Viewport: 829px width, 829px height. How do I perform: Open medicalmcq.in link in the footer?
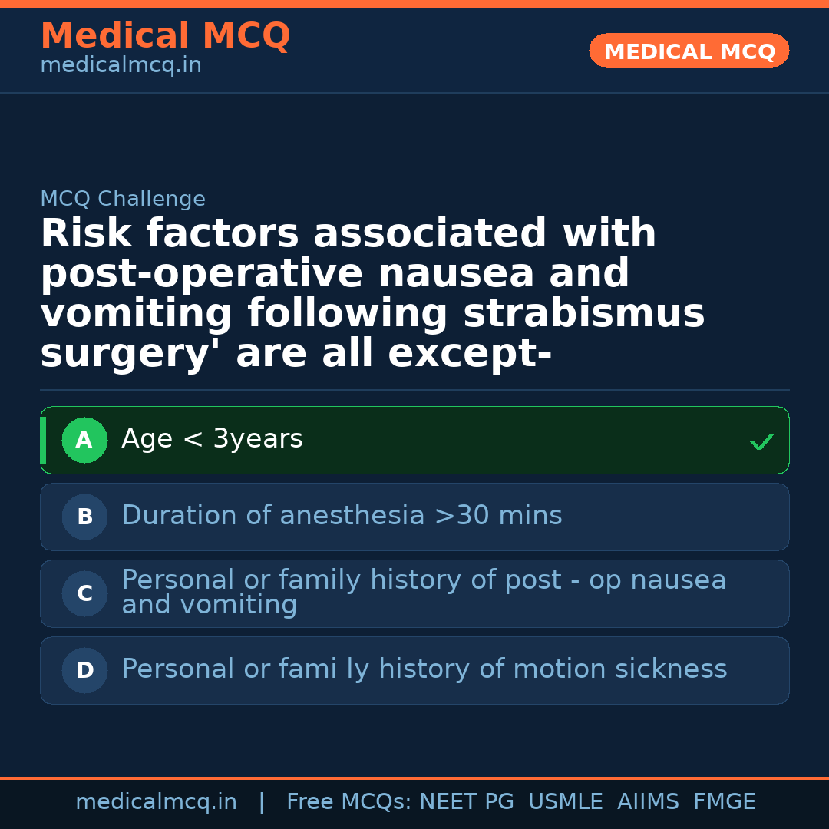tap(156, 802)
